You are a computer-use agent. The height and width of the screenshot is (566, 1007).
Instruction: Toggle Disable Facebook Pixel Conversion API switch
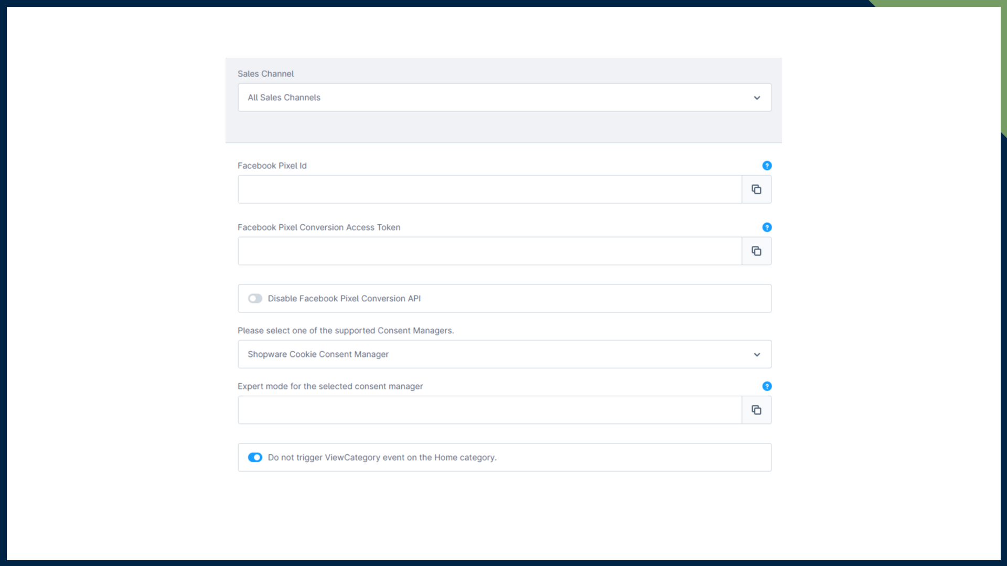coord(255,299)
